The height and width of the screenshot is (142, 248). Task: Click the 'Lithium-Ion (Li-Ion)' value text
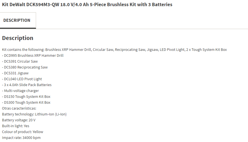pos(51,114)
